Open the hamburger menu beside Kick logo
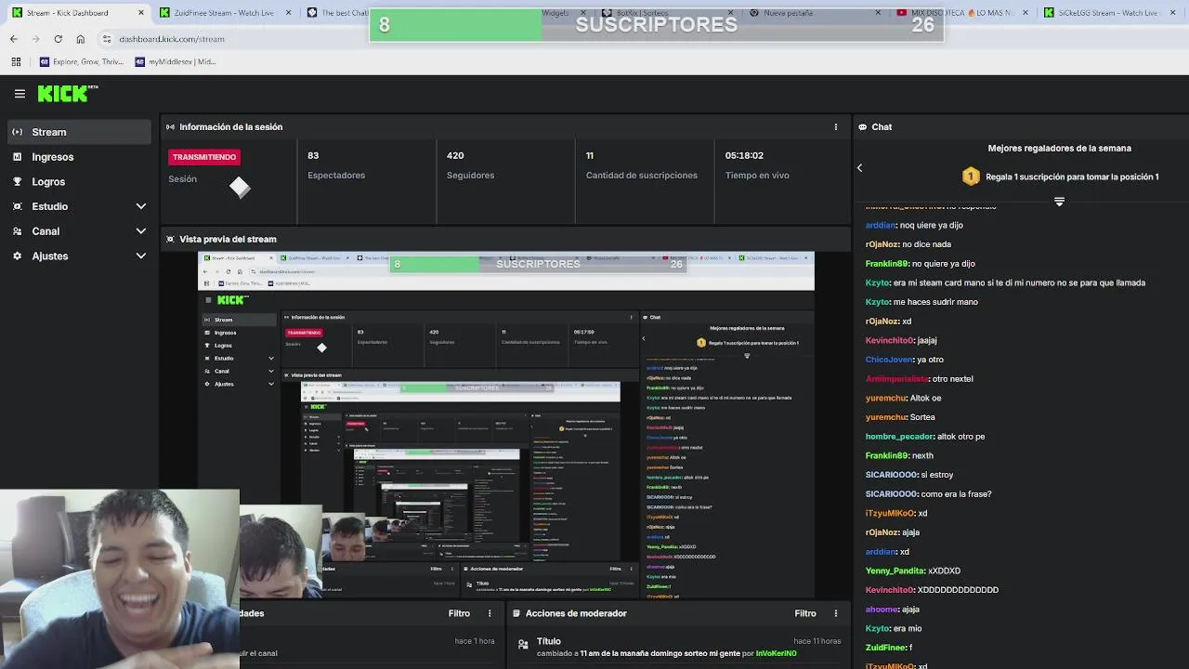Screen dimensions: 1189x669 pyautogui.click(x=20, y=93)
